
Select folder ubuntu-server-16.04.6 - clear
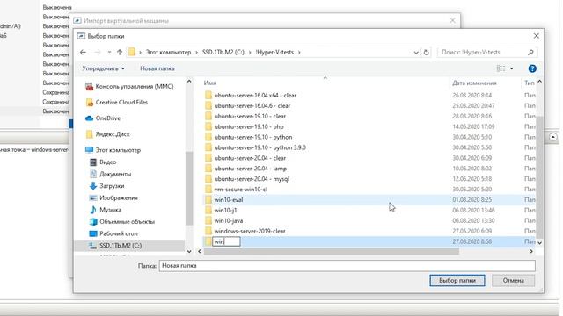point(252,105)
